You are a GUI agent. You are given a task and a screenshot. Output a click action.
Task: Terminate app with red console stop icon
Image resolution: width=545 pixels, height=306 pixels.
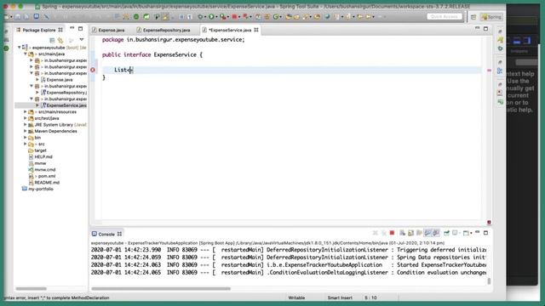(x=392, y=233)
